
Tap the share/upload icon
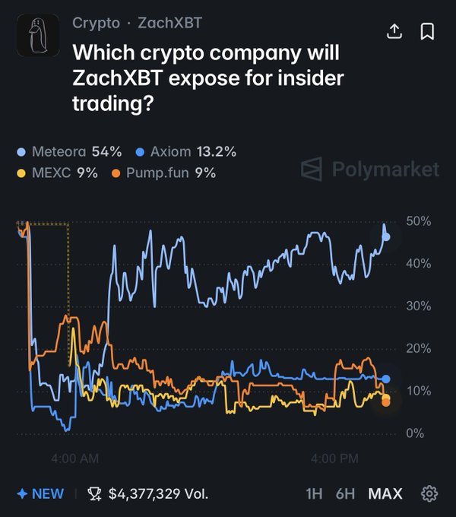click(394, 31)
